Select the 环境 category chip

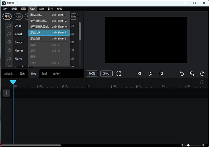point(7,16)
